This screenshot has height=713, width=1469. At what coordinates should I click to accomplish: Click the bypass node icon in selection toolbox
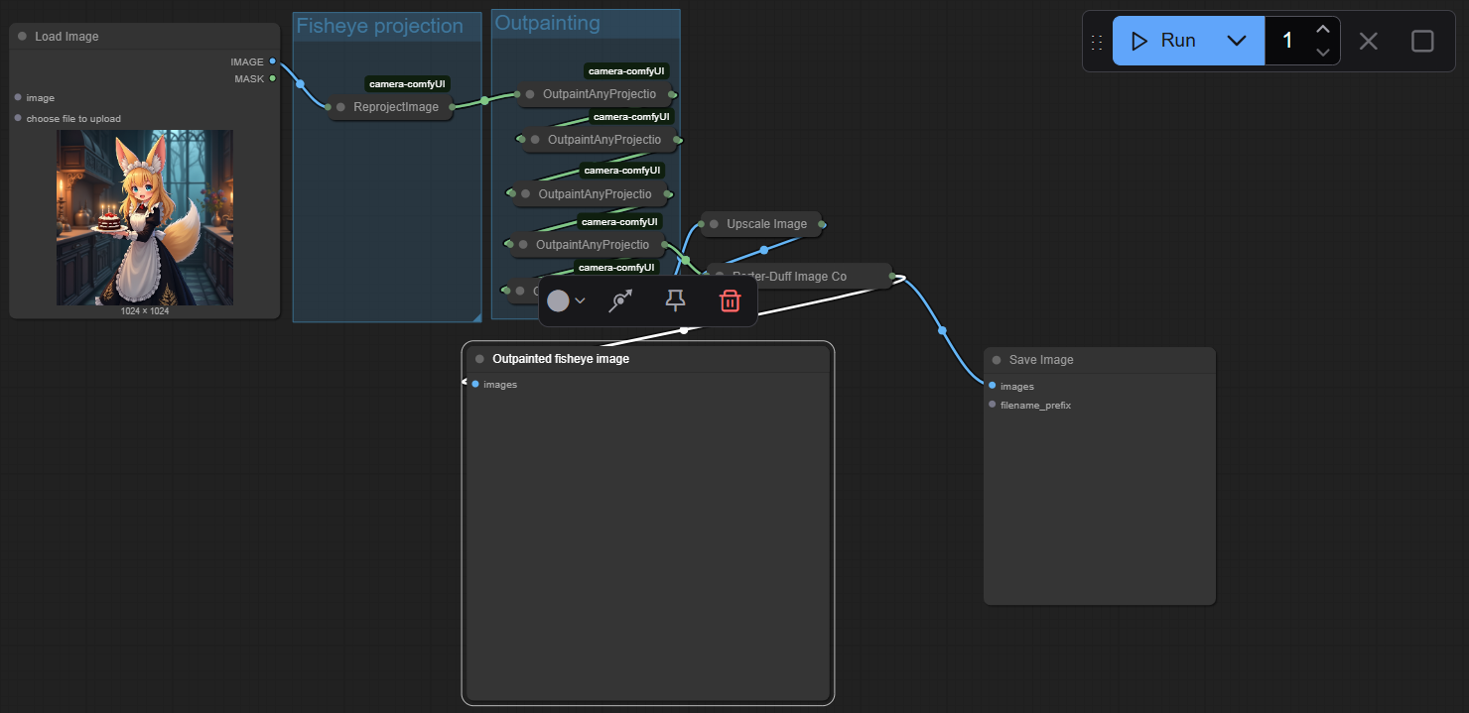point(621,301)
